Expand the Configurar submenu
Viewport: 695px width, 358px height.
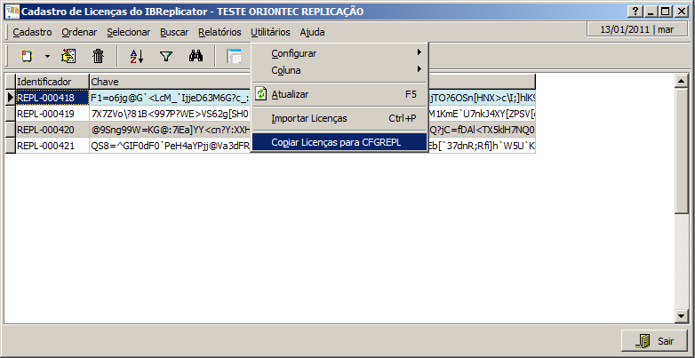[x=340, y=53]
